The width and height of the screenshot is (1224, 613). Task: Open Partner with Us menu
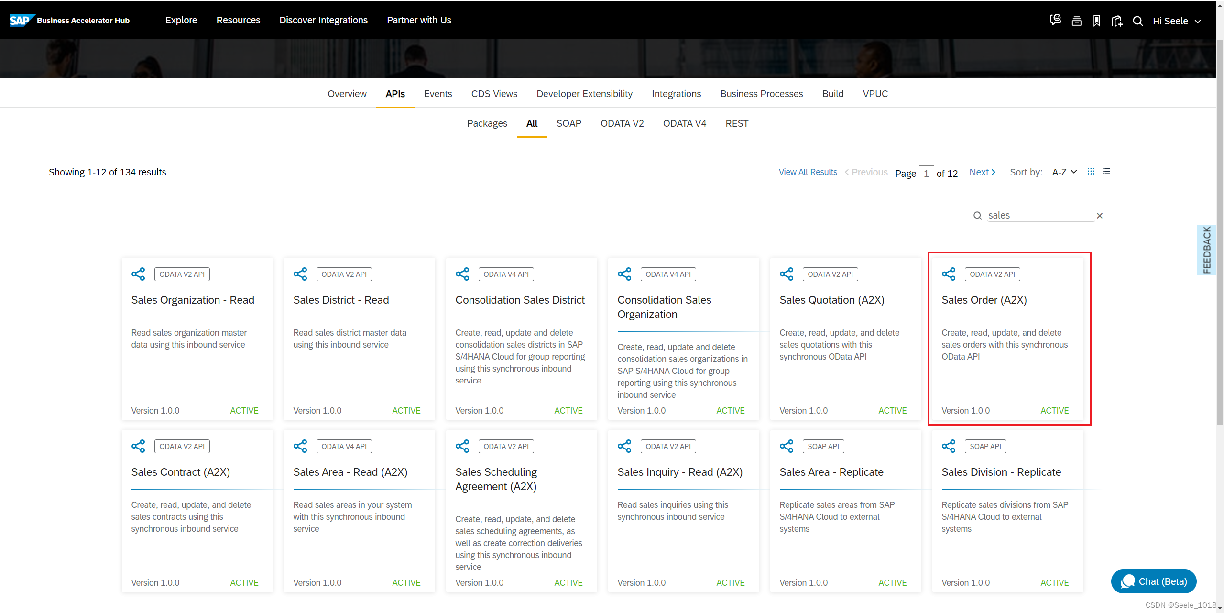419,20
